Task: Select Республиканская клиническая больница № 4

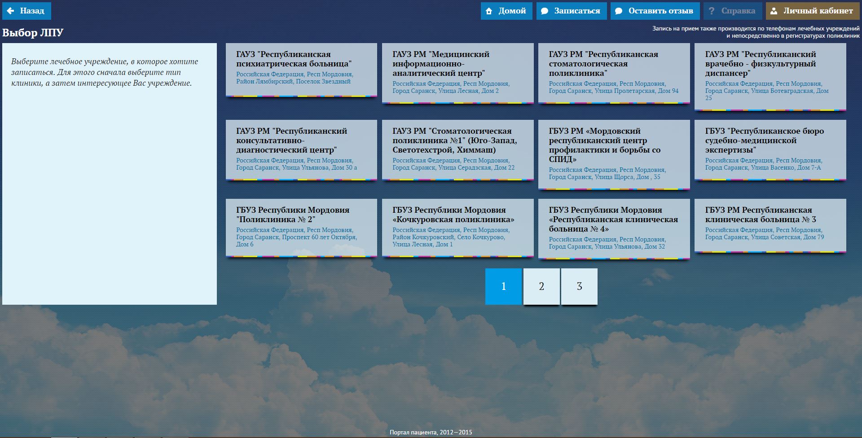Action: tap(614, 229)
